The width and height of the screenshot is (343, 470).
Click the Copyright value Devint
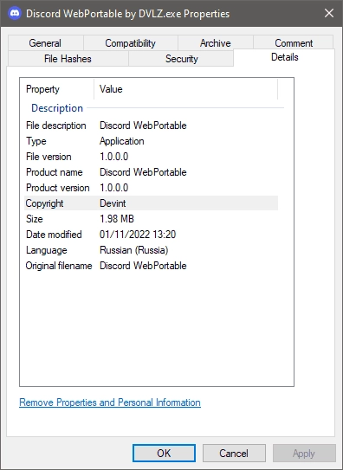[113, 203]
